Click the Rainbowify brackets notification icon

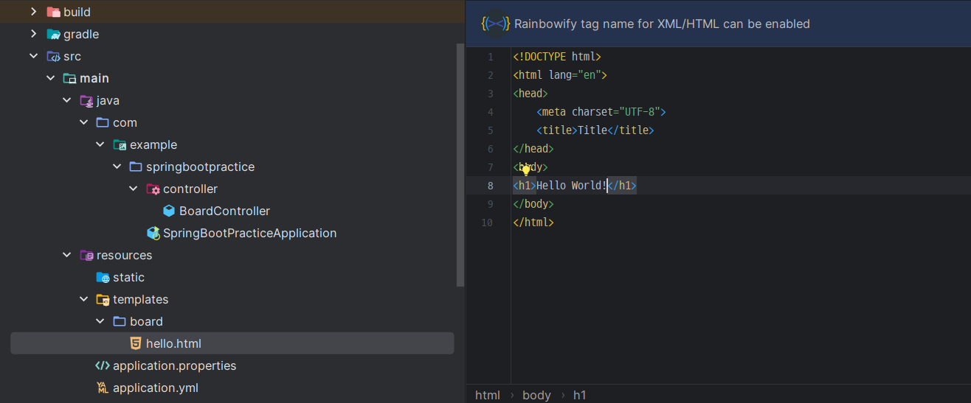coord(495,24)
